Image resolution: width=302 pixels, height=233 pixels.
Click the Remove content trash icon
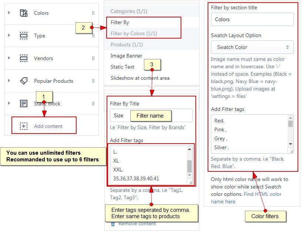tap(113, 224)
